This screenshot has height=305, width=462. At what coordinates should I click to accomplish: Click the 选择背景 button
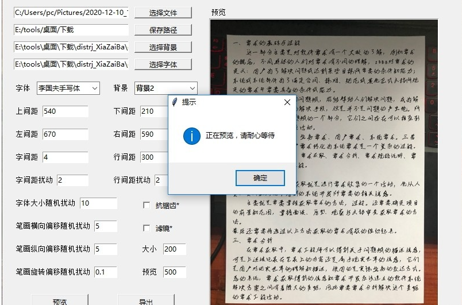163,47
